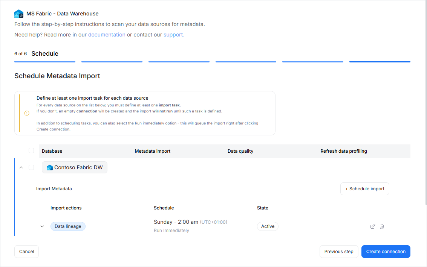Click the MS Fabric Data Warehouse logo icon
The width and height of the screenshot is (427, 267).
click(19, 14)
